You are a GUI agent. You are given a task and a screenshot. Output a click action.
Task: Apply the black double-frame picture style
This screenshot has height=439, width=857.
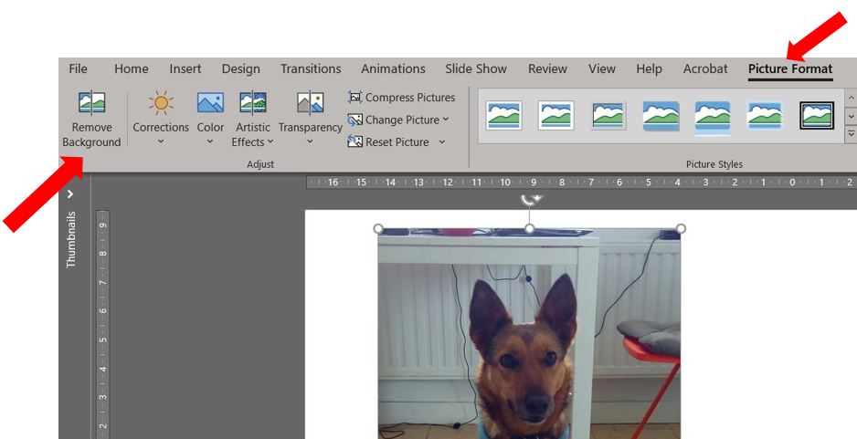tap(817, 115)
